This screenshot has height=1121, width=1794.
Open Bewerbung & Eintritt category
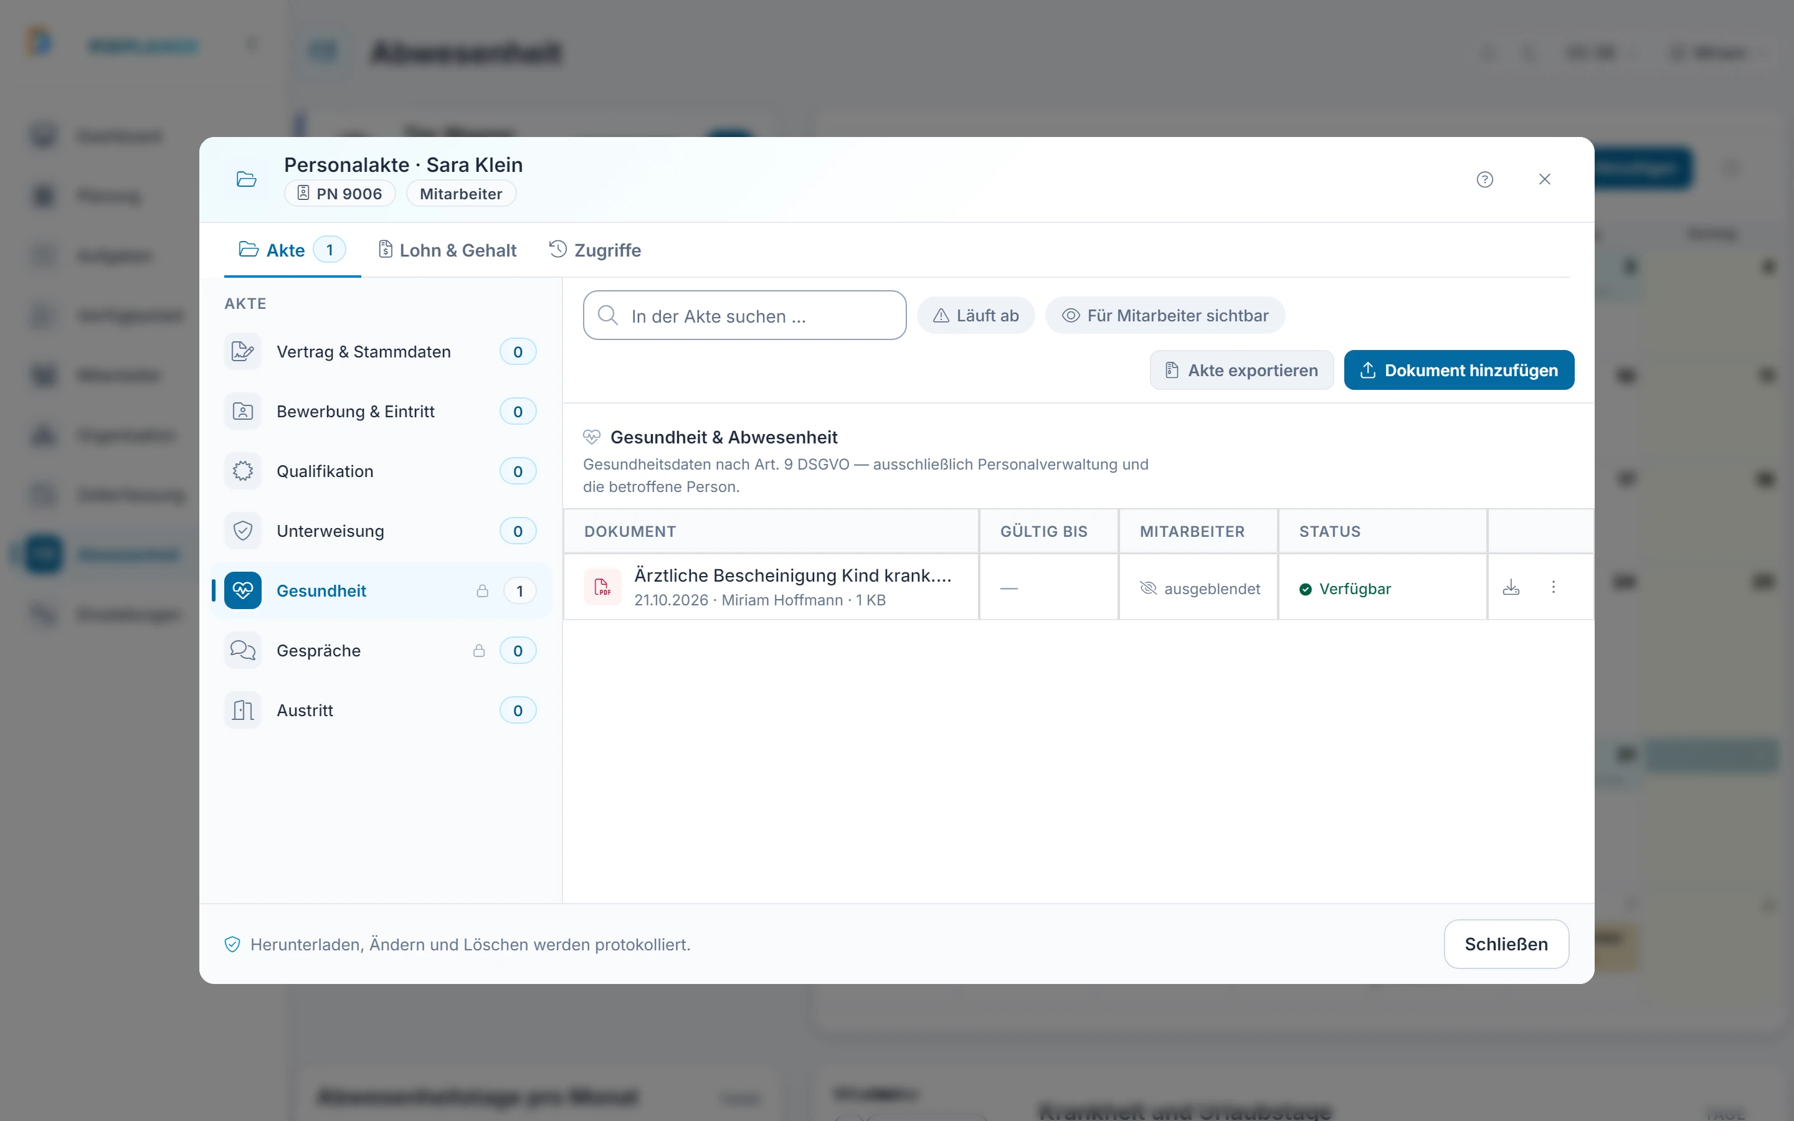pos(381,412)
